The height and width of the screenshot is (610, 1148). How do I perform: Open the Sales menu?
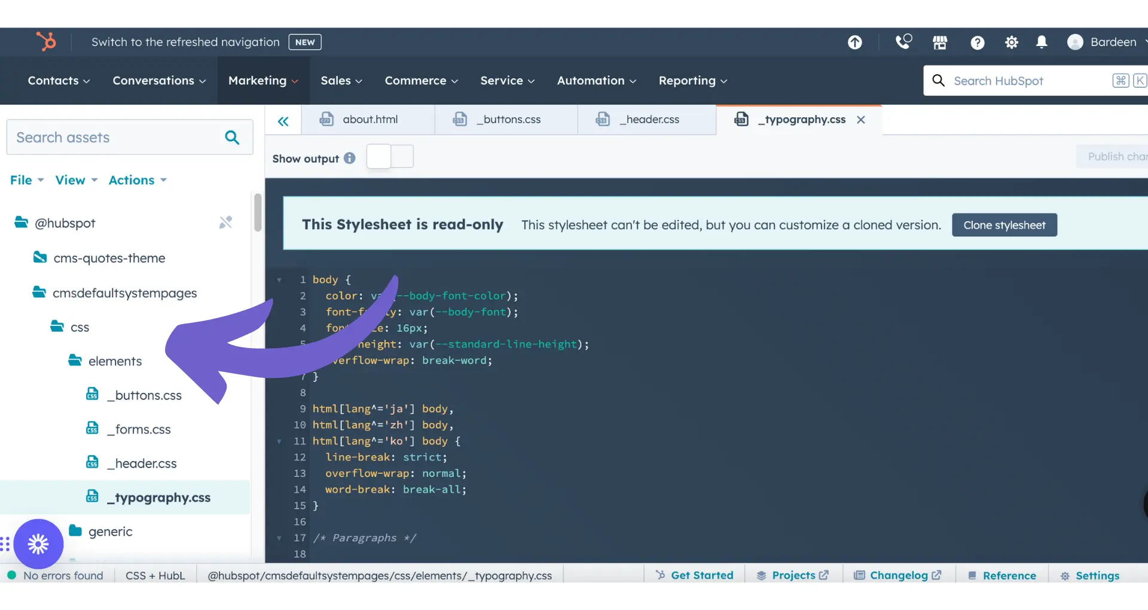[x=341, y=81]
